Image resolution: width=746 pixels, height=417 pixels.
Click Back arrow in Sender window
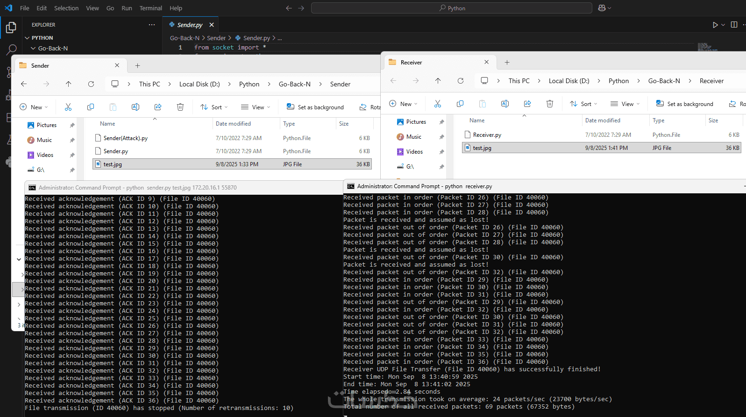(24, 84)
